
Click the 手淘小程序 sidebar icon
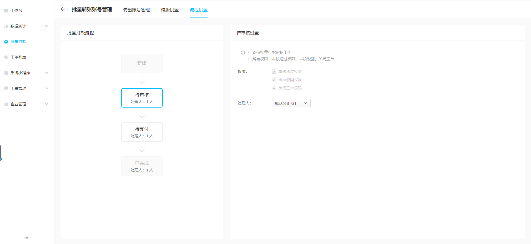click(6, 73)
